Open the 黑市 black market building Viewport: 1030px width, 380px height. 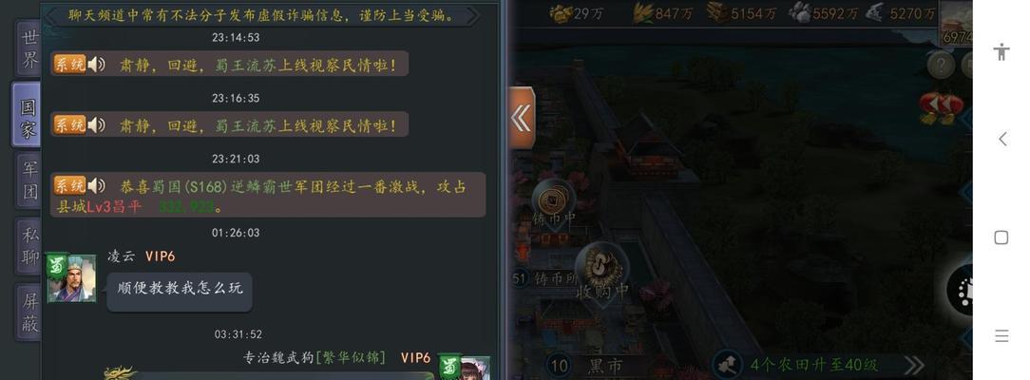coord(604,366)
